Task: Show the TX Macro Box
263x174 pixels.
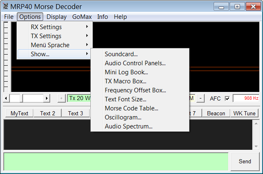Action: pyautogui.click(x=125, y=81)
